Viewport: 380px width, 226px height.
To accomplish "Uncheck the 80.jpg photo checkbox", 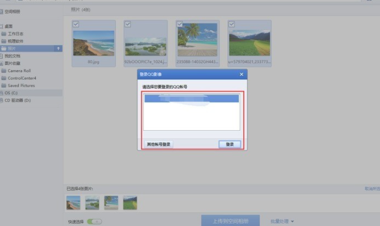I will pos(76,24).
